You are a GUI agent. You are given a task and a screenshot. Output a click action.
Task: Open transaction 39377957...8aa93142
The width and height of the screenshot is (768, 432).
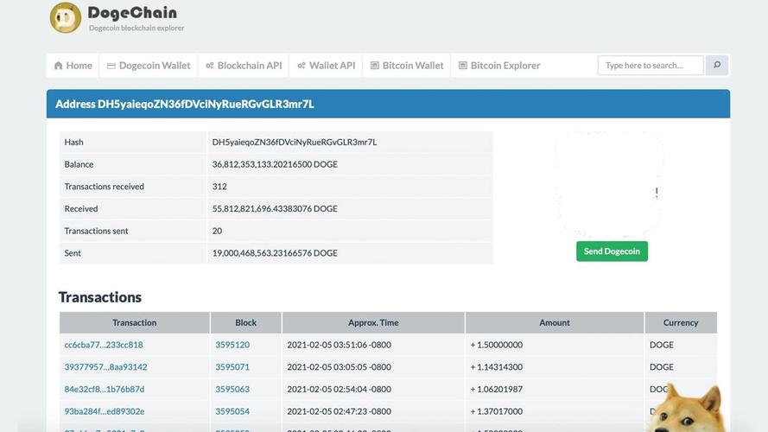(x=105, y=367)
